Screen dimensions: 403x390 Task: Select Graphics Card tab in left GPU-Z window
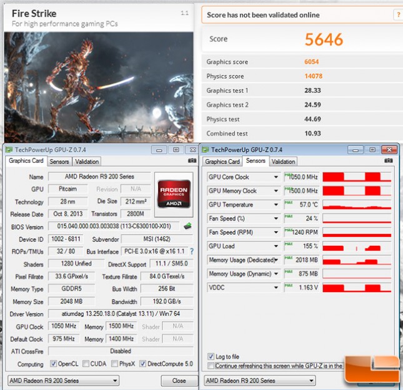pos(26,161)
